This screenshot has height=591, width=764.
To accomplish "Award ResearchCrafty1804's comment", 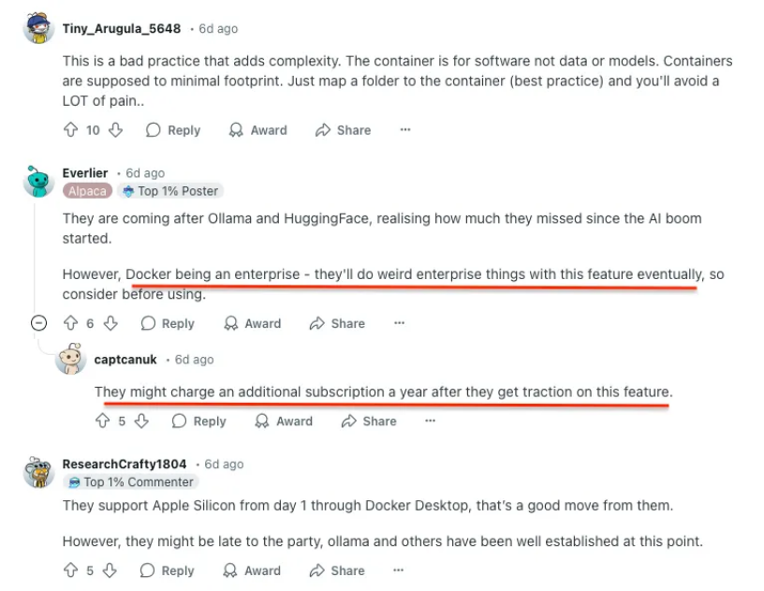I will [x=253, y=570].
